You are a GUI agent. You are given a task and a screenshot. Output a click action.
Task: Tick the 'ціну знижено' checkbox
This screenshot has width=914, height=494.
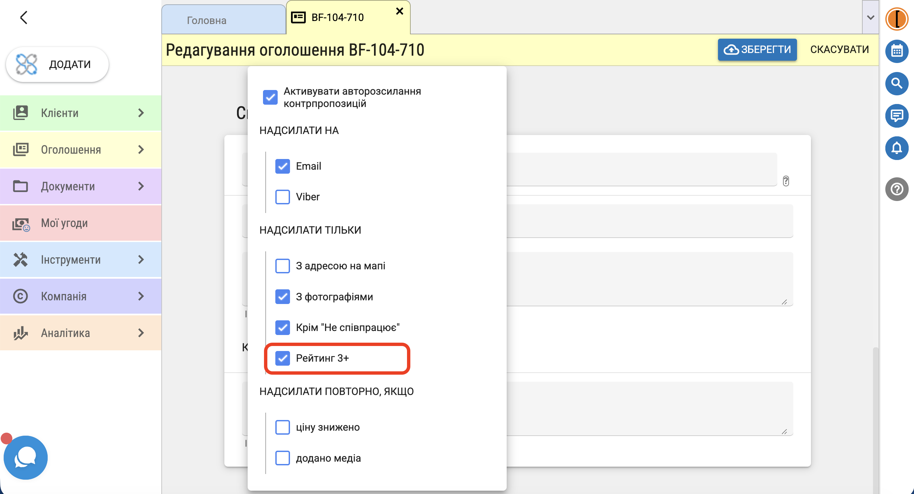(282, 427)
